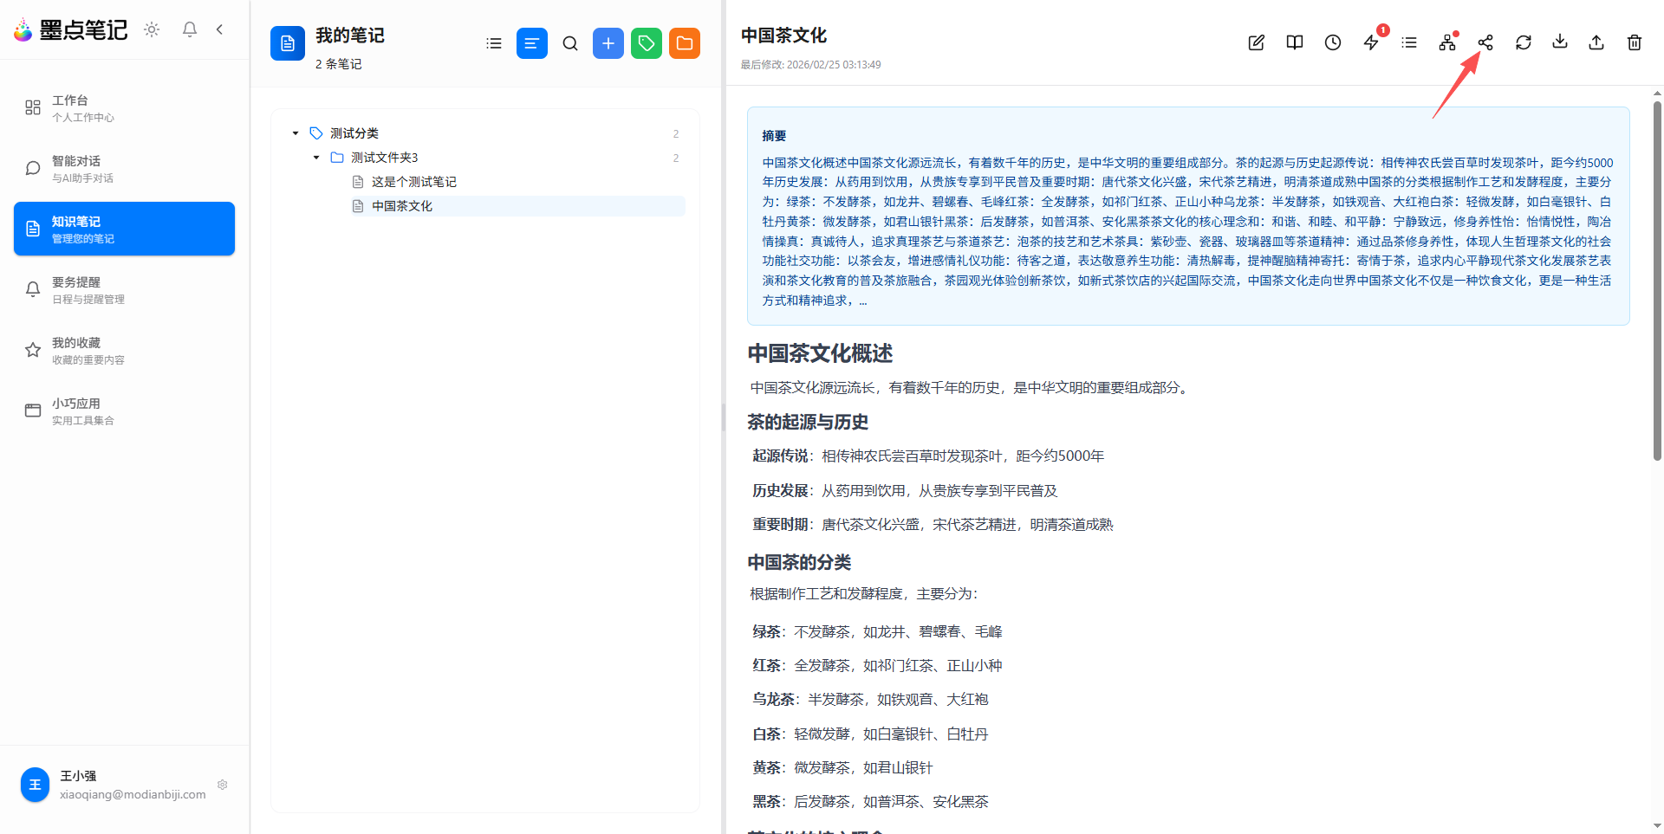Open the mind map icon with red dot
Viewport: 1664px width, 834px height.
pyautogui.click(x=1446, y=42)
